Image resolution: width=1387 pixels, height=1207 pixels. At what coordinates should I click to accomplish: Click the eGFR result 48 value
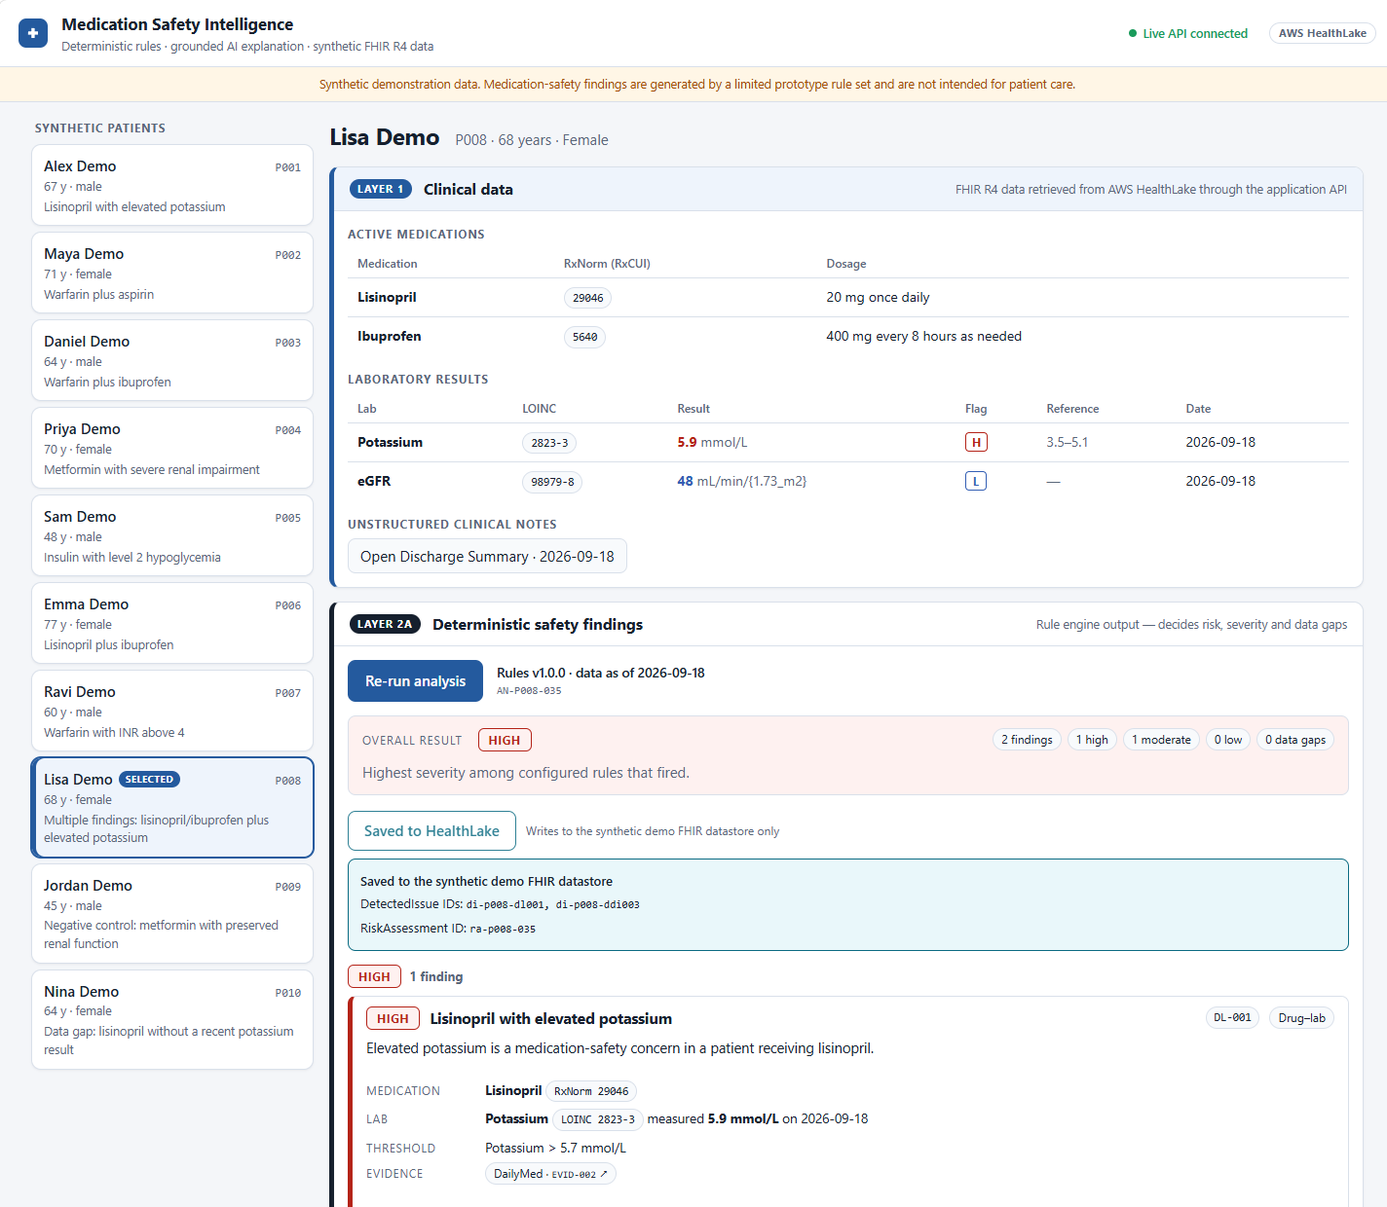(686, 481)
